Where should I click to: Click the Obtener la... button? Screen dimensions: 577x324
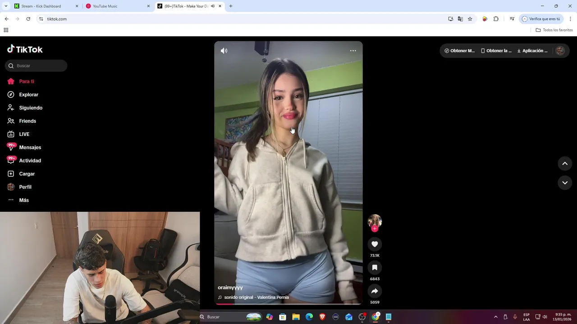496,51
